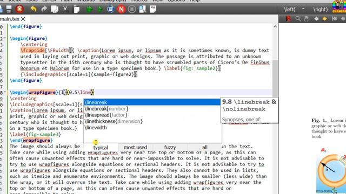Click the \FBwidth argument in editor
Screen dimensions: 346x194
58,50
